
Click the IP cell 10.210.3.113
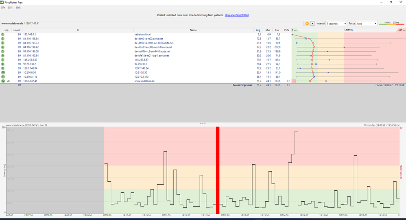pos(30,76)
